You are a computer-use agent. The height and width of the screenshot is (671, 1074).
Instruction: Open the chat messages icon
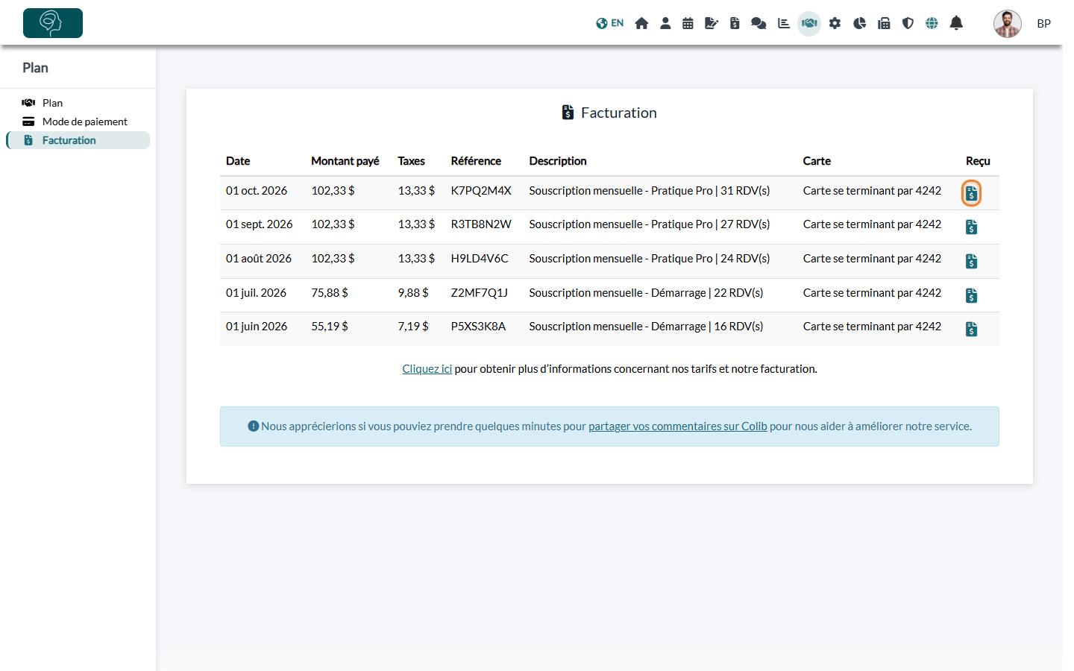[759, 23]
